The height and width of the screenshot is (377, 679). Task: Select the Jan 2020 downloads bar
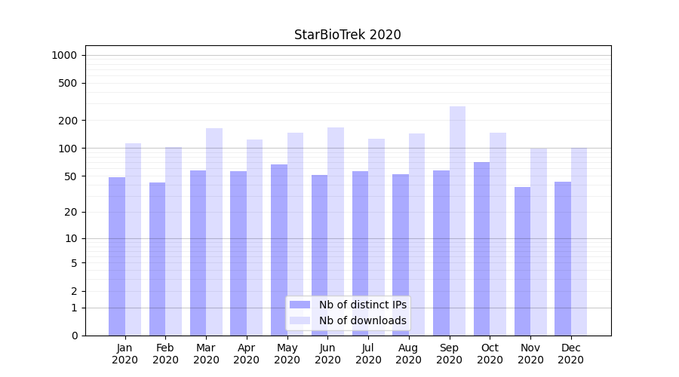click(133, 239)
